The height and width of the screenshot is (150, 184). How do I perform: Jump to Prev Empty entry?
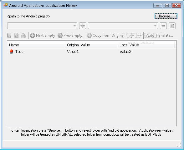(x=70, y=35)
